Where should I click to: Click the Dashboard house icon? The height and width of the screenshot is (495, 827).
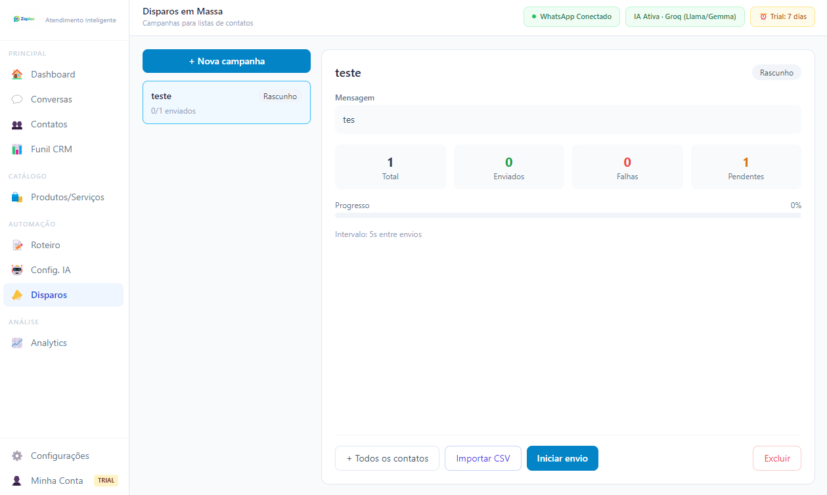pos(17,75)
